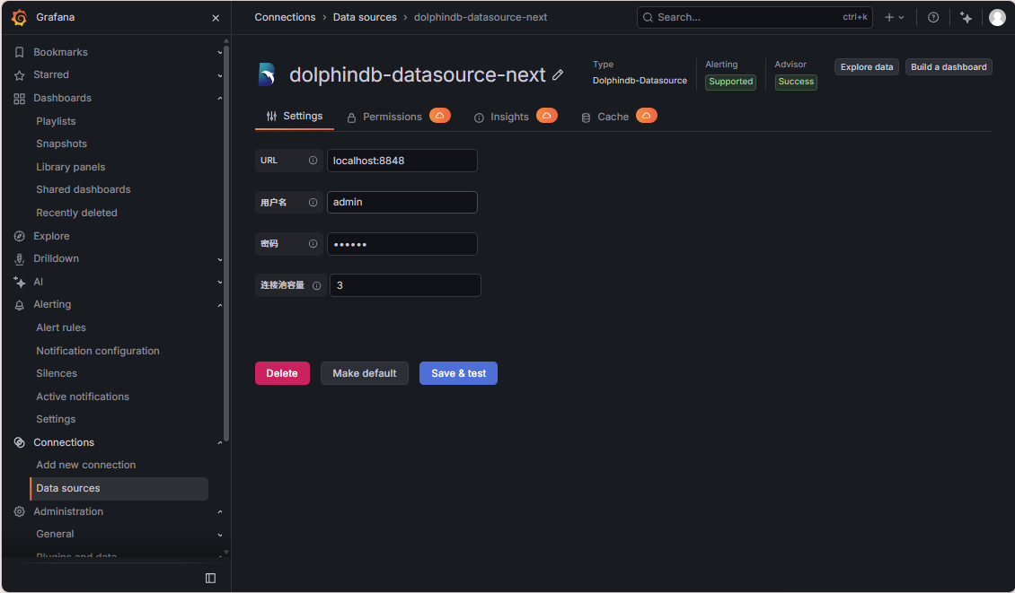Open the help question mark menu
This screenshot has width=1015, height=593.
pos(932,17)
